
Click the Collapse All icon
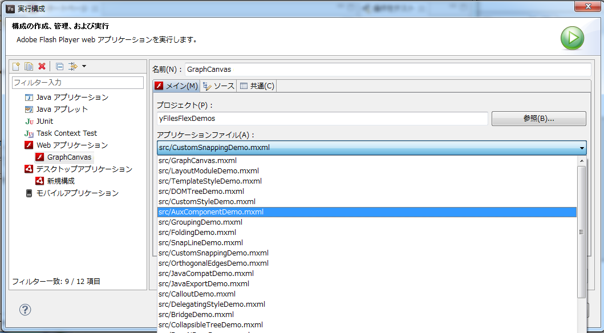point(59,66)
